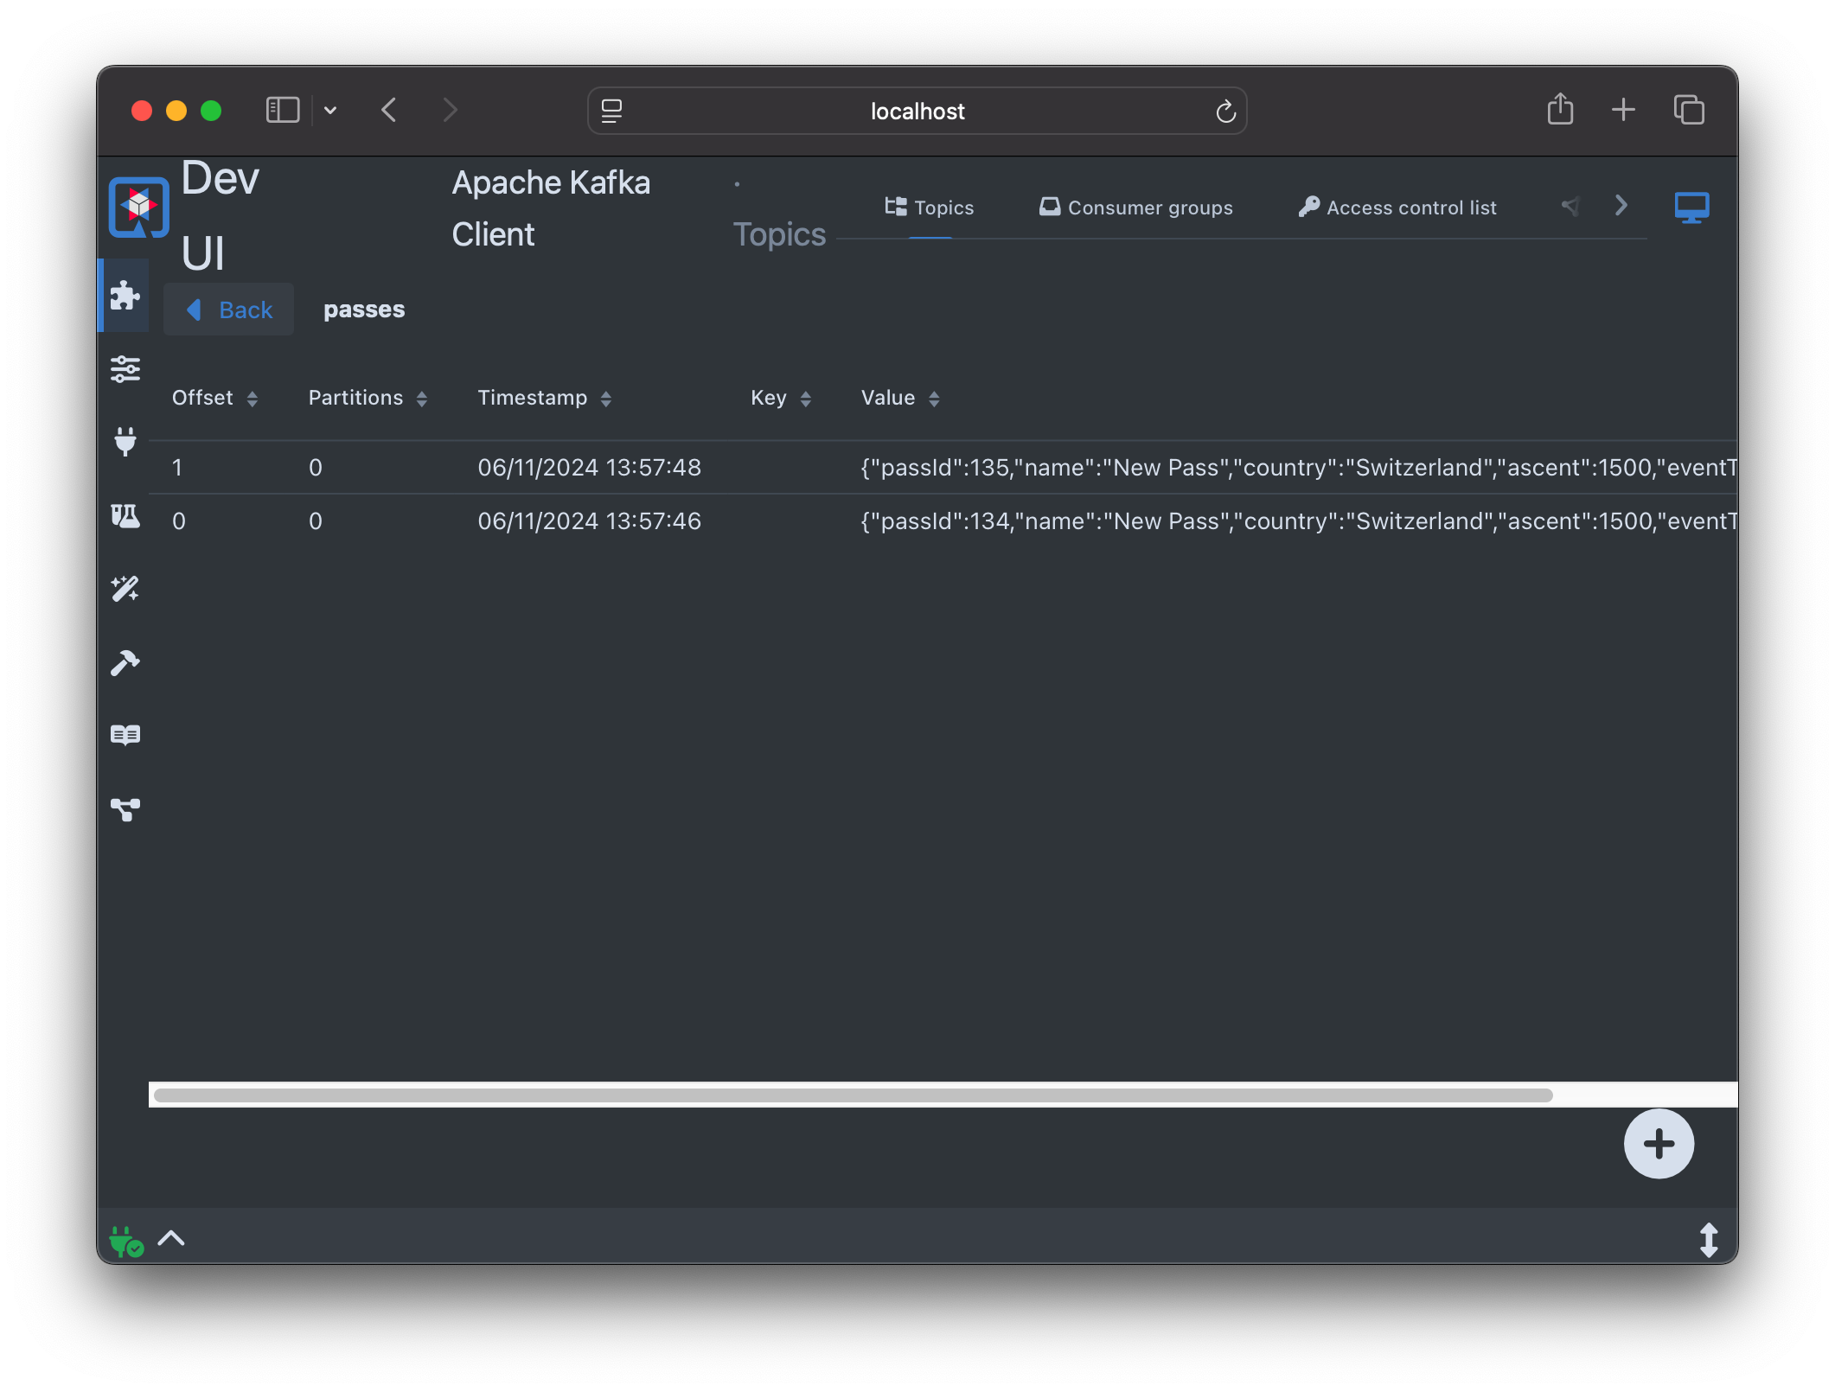Viewport: 1835px width, 1392px height.
Task: Open the Extensions puzzle-piece sidebar icon
Action: [x=125, y=297]
